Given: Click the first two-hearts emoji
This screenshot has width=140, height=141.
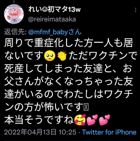Looking at the screenshot, I should (92, 120).
